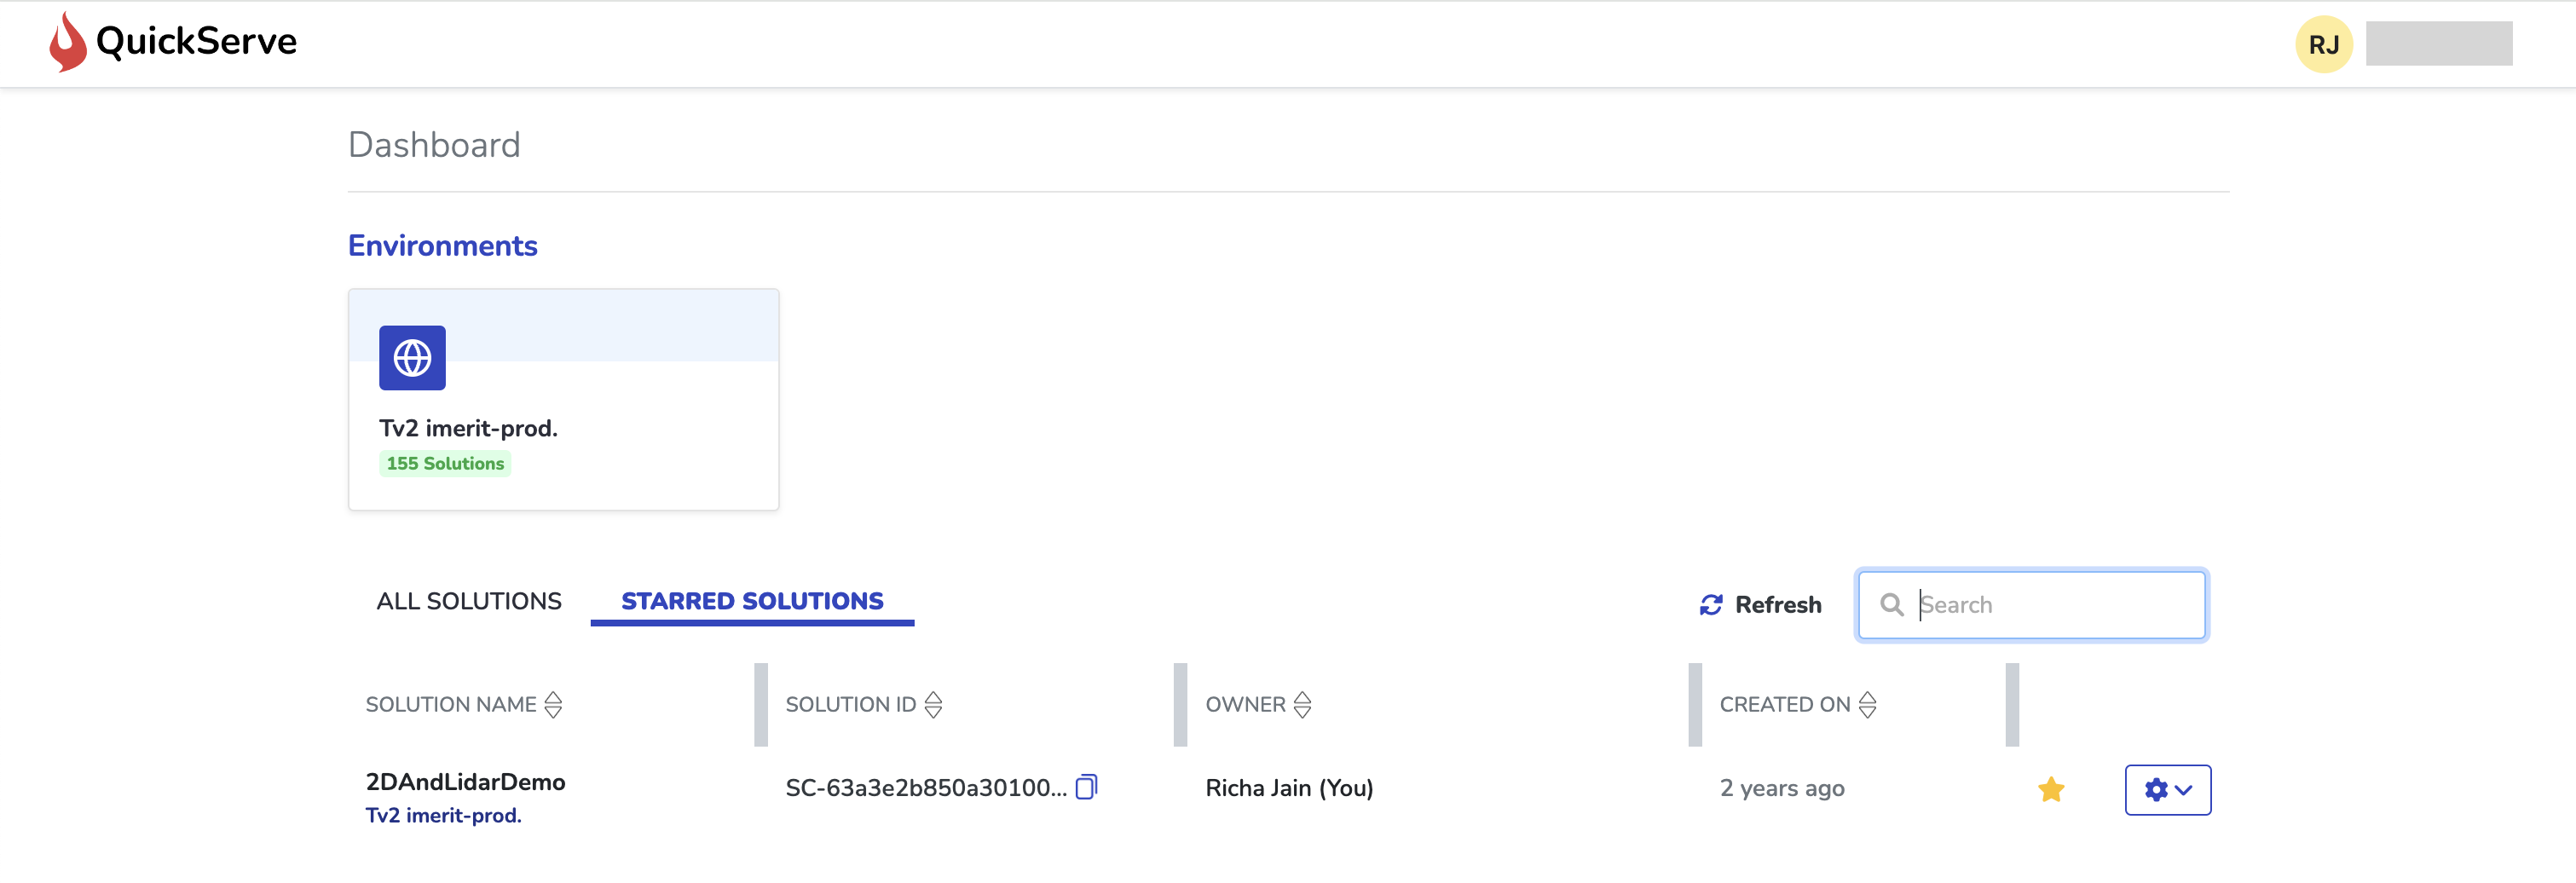Sort by Owner column
The height and width of the screenshot is (883, 2576).
pos(1302,705)
